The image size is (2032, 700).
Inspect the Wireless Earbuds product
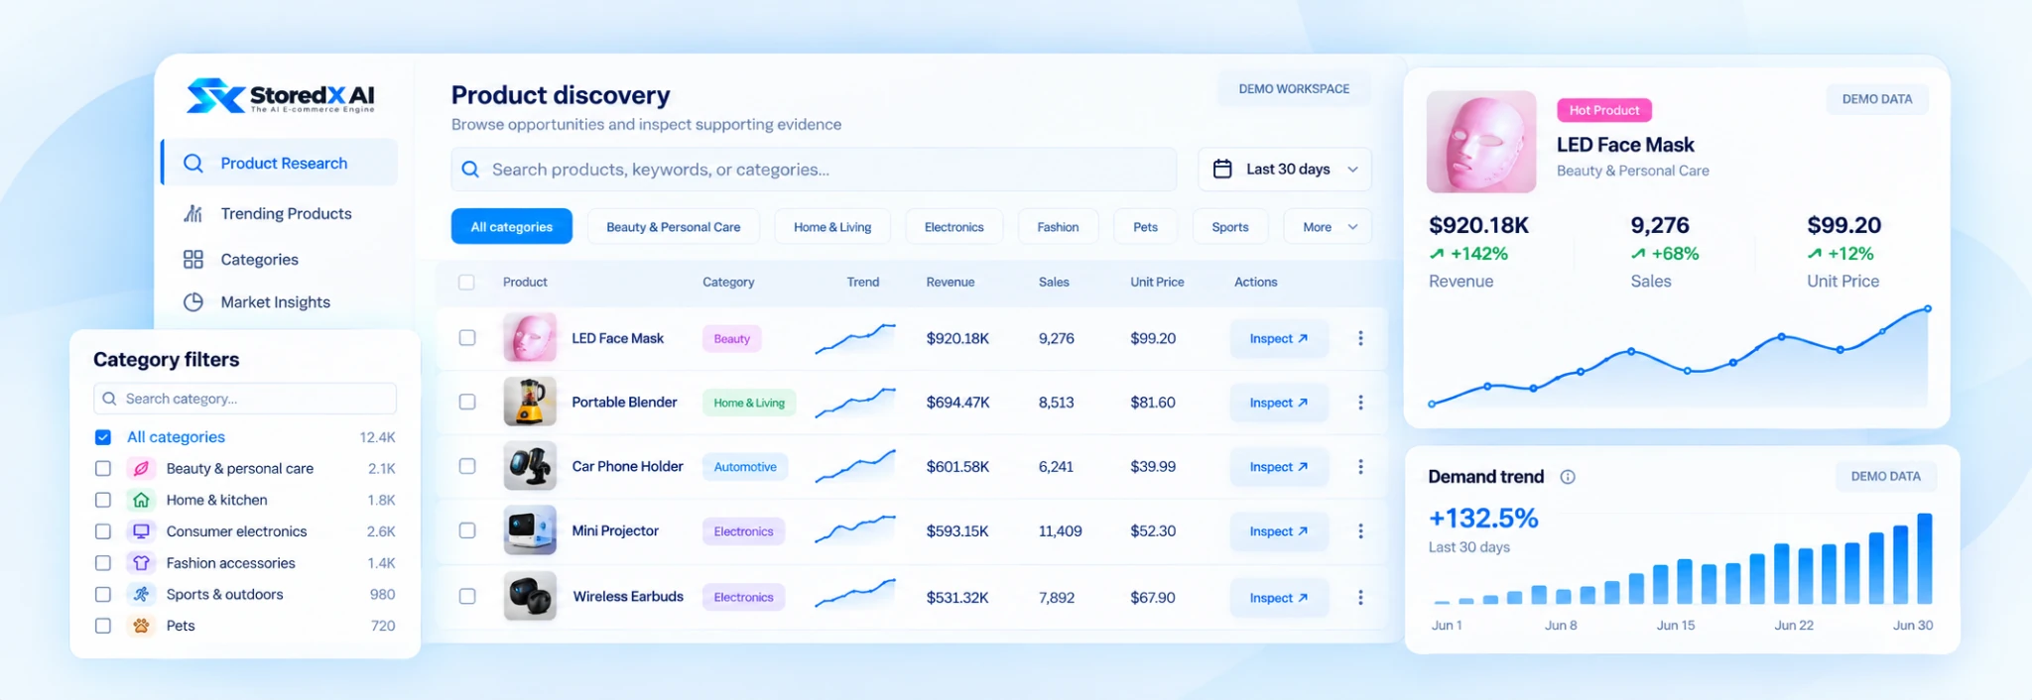coord(1279,598)
